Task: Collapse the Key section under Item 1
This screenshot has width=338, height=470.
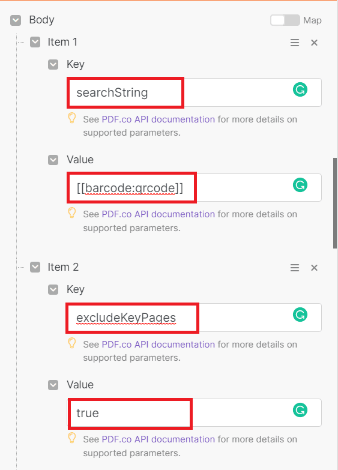Action: 53,64
